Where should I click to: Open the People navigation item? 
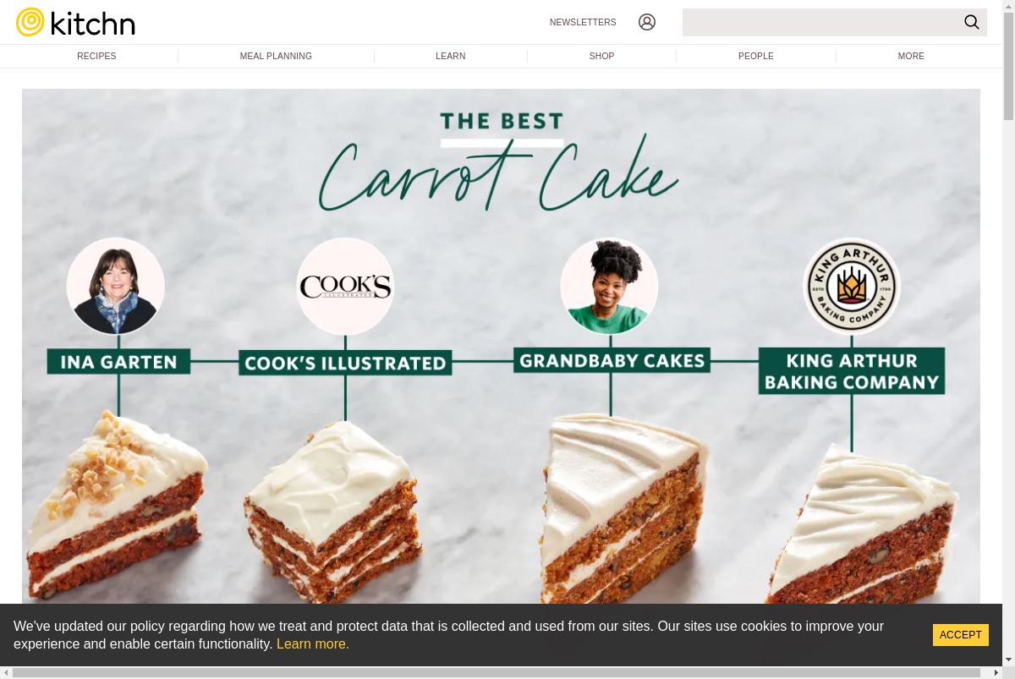(756, 56)
